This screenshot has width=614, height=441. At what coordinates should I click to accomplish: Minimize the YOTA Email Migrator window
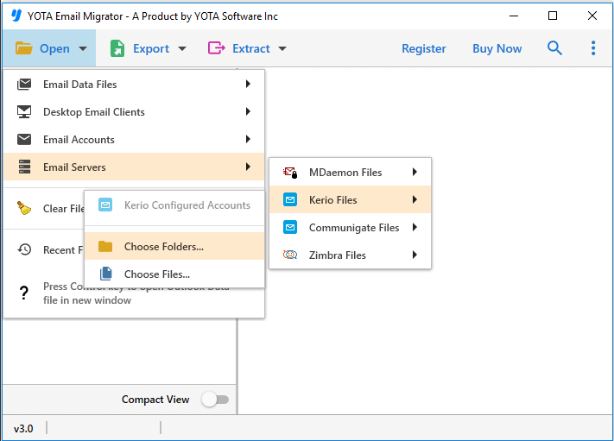514,16
